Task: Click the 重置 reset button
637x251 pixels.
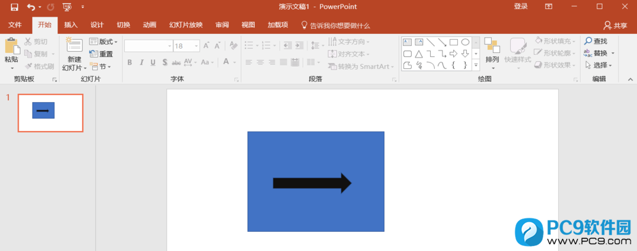Action: (101, 54)
